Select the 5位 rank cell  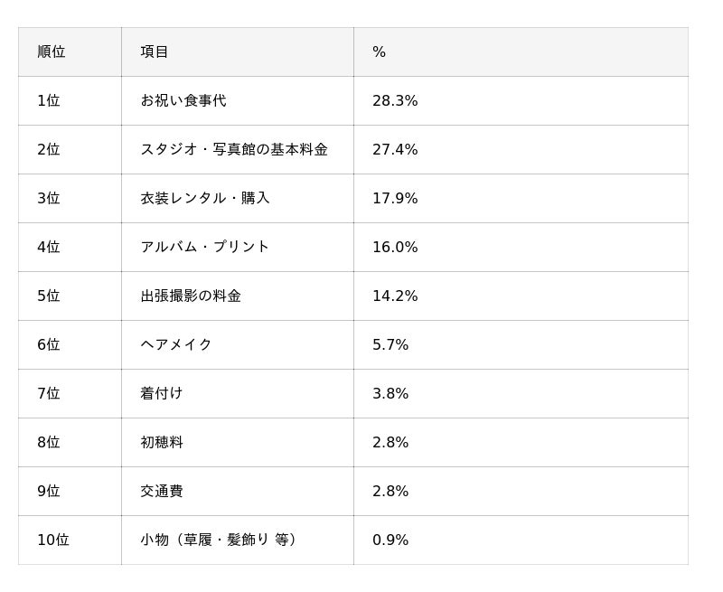pos(49,296)
